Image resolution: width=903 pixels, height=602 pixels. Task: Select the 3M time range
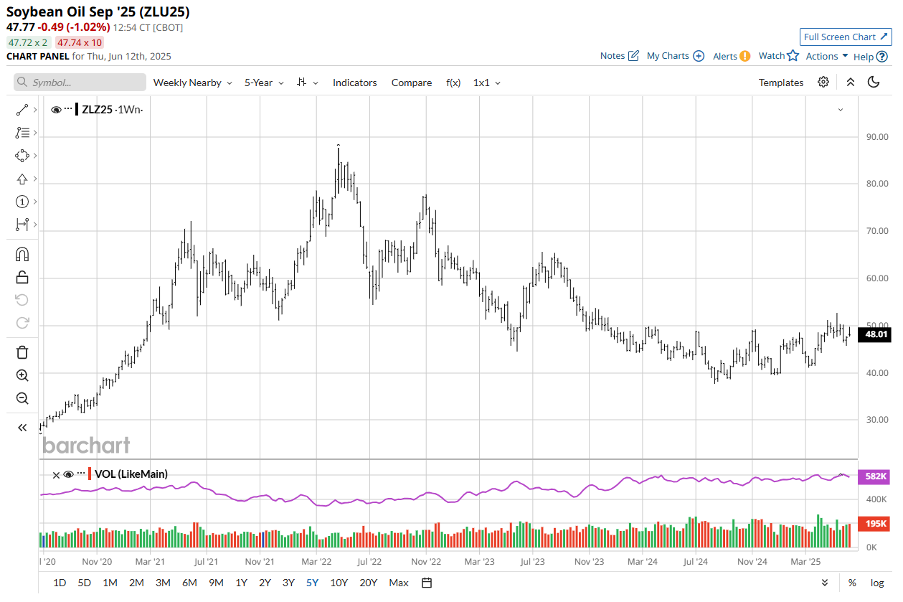click(x=163, y=583)
